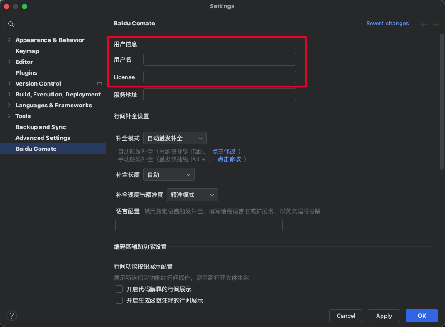The image size is (445, 327).
Task: Open the 补全模式 dropdown
Action: pos(175,139)
